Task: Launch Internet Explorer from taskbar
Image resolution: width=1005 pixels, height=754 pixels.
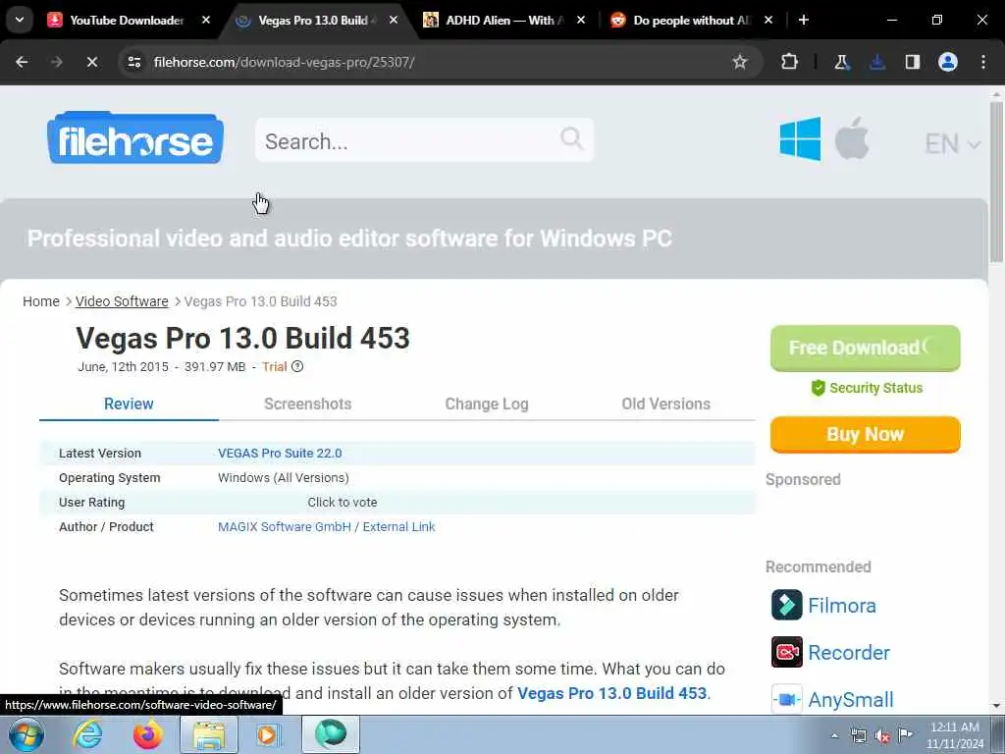Action: (x=87, y=734)
